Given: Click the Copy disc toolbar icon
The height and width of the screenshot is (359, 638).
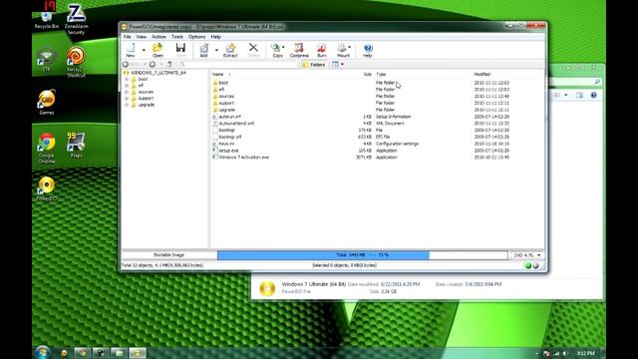Looking at the screenshot, I should click(x=276, y=48).
